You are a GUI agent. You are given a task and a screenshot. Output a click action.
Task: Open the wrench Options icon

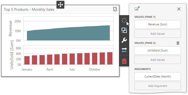click(x=124, y=40)
